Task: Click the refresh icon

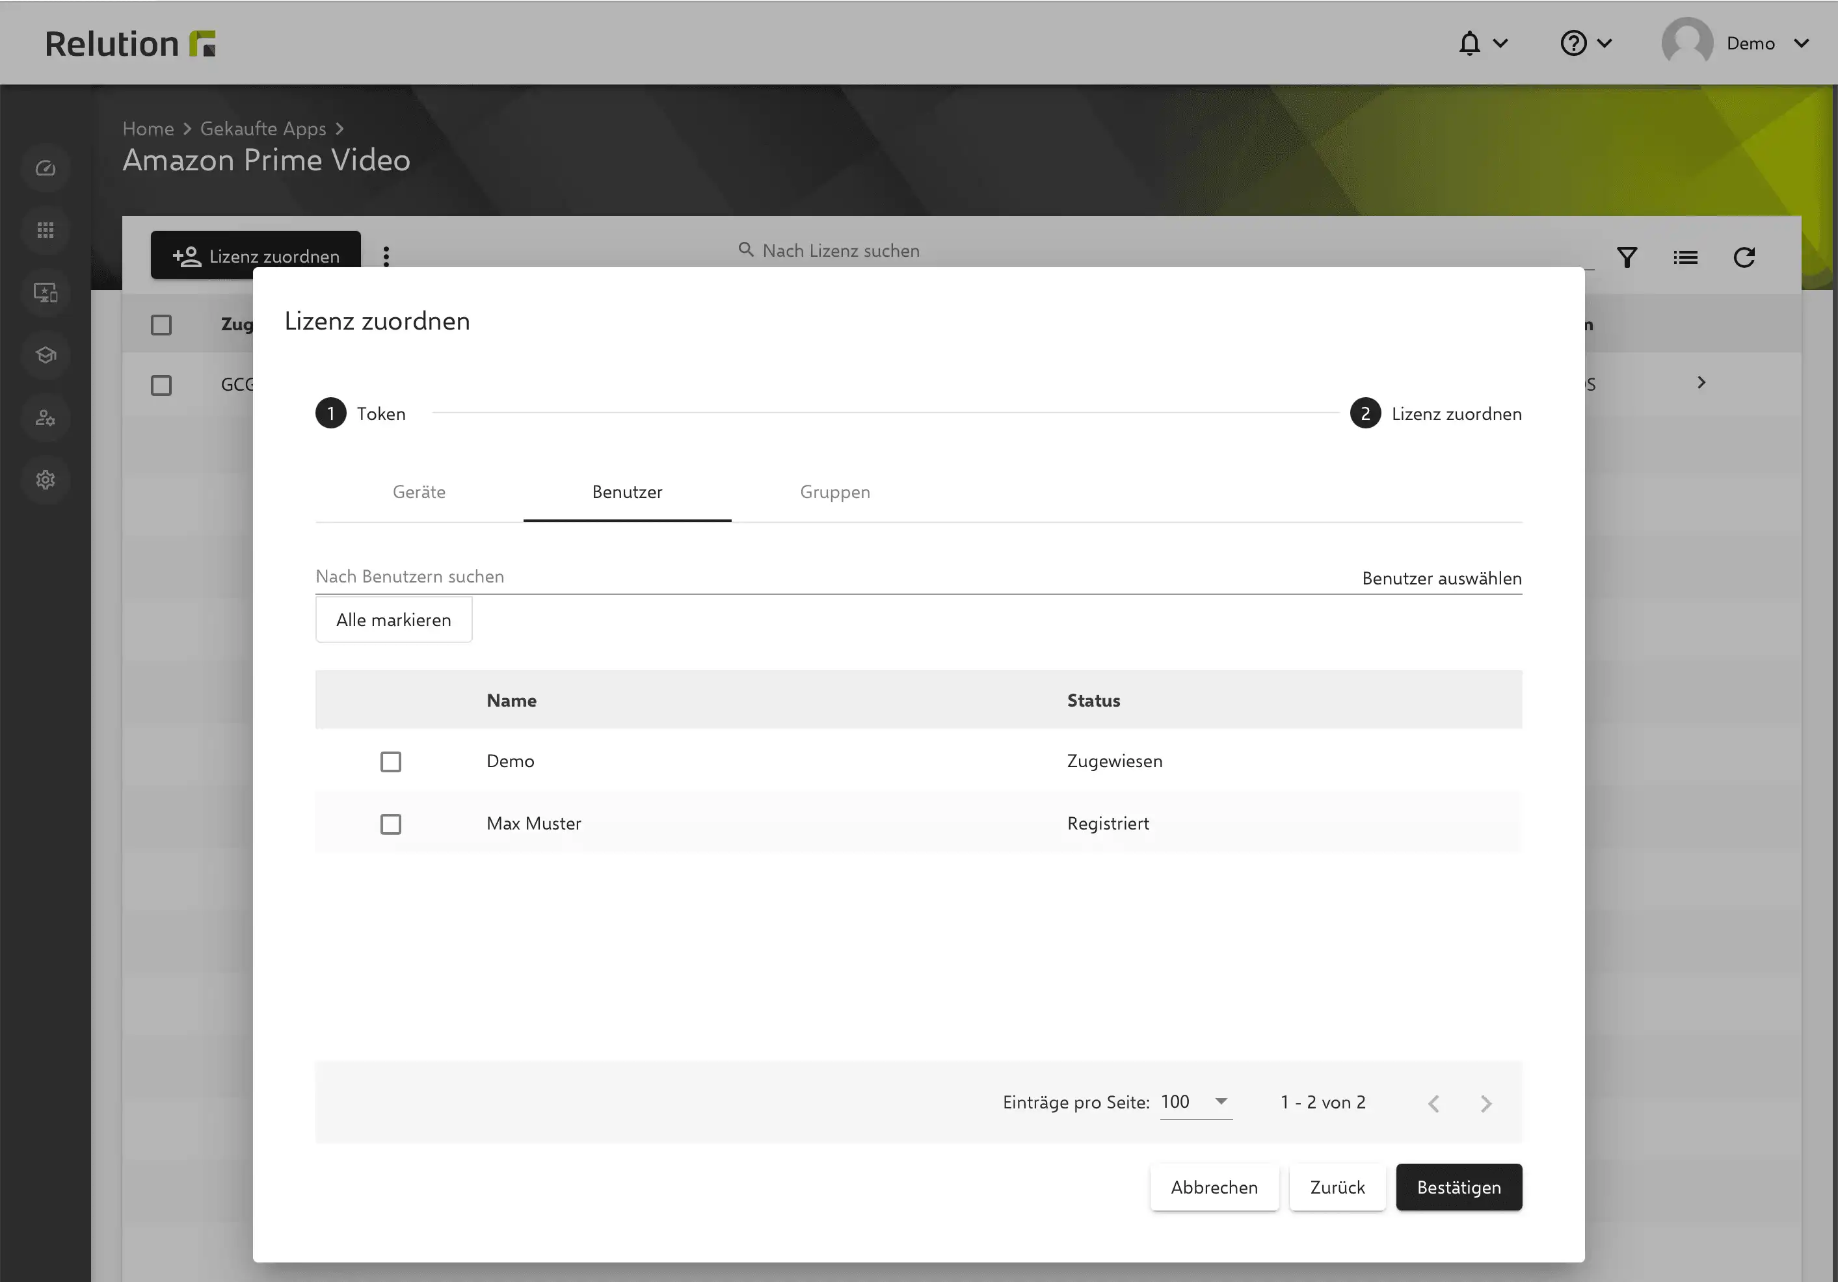Action: coord(1744,257)
